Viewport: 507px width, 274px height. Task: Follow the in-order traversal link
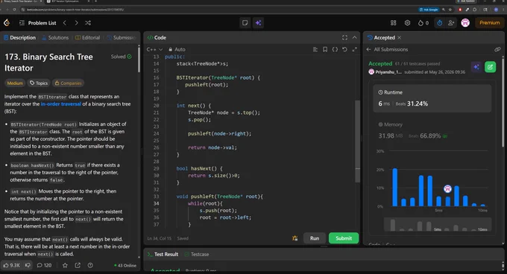(61, 104)
